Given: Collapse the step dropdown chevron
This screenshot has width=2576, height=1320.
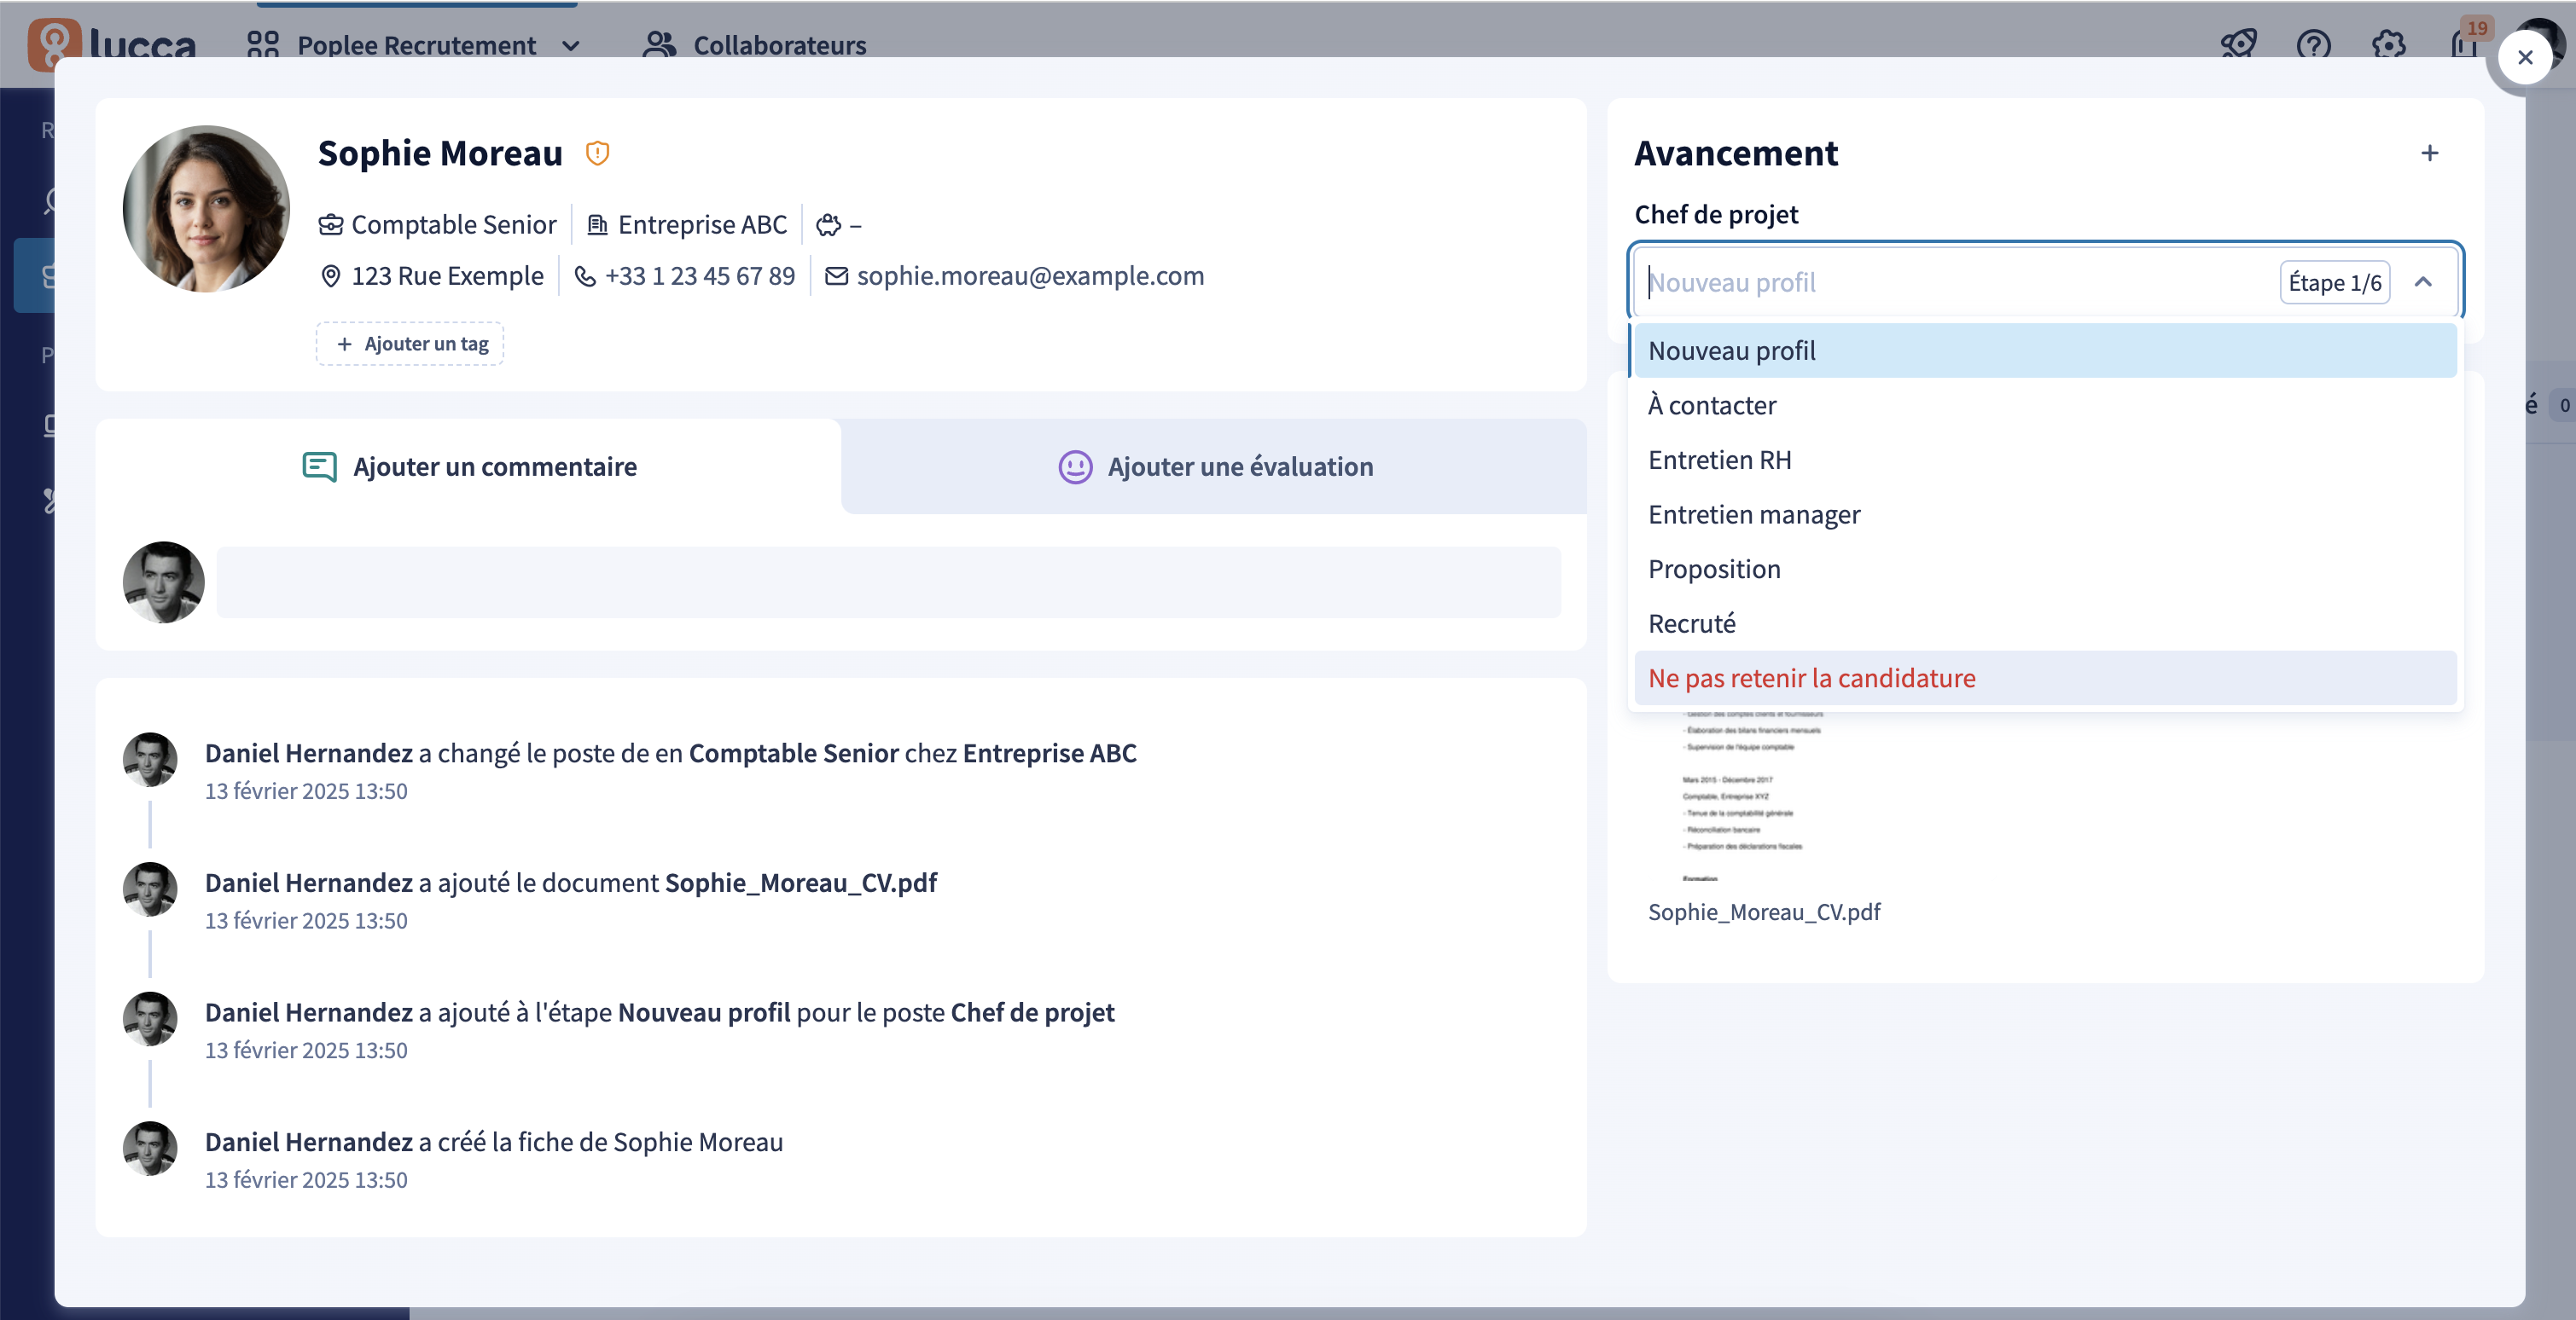Looking at the screenshot, I should (2422, 281).
